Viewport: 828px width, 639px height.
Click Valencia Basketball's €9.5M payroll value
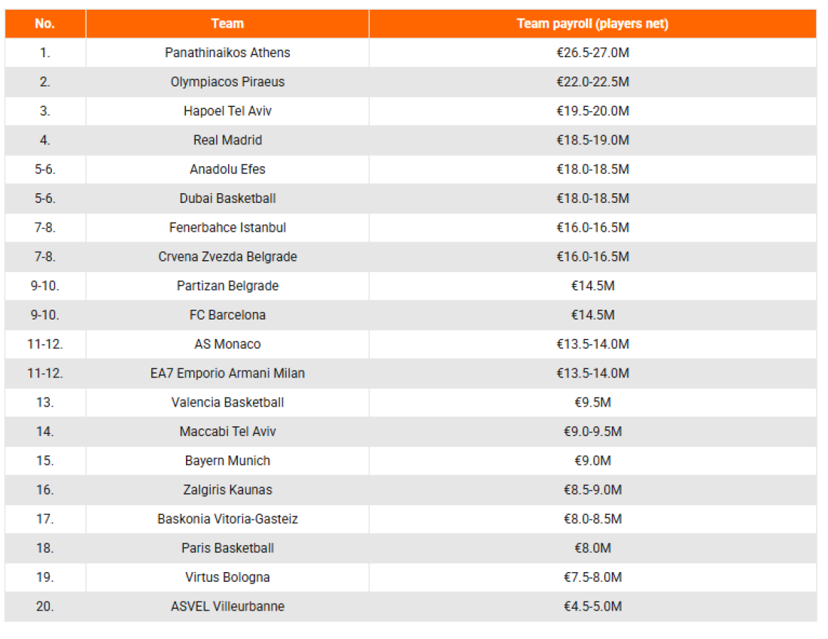[592, 403]
